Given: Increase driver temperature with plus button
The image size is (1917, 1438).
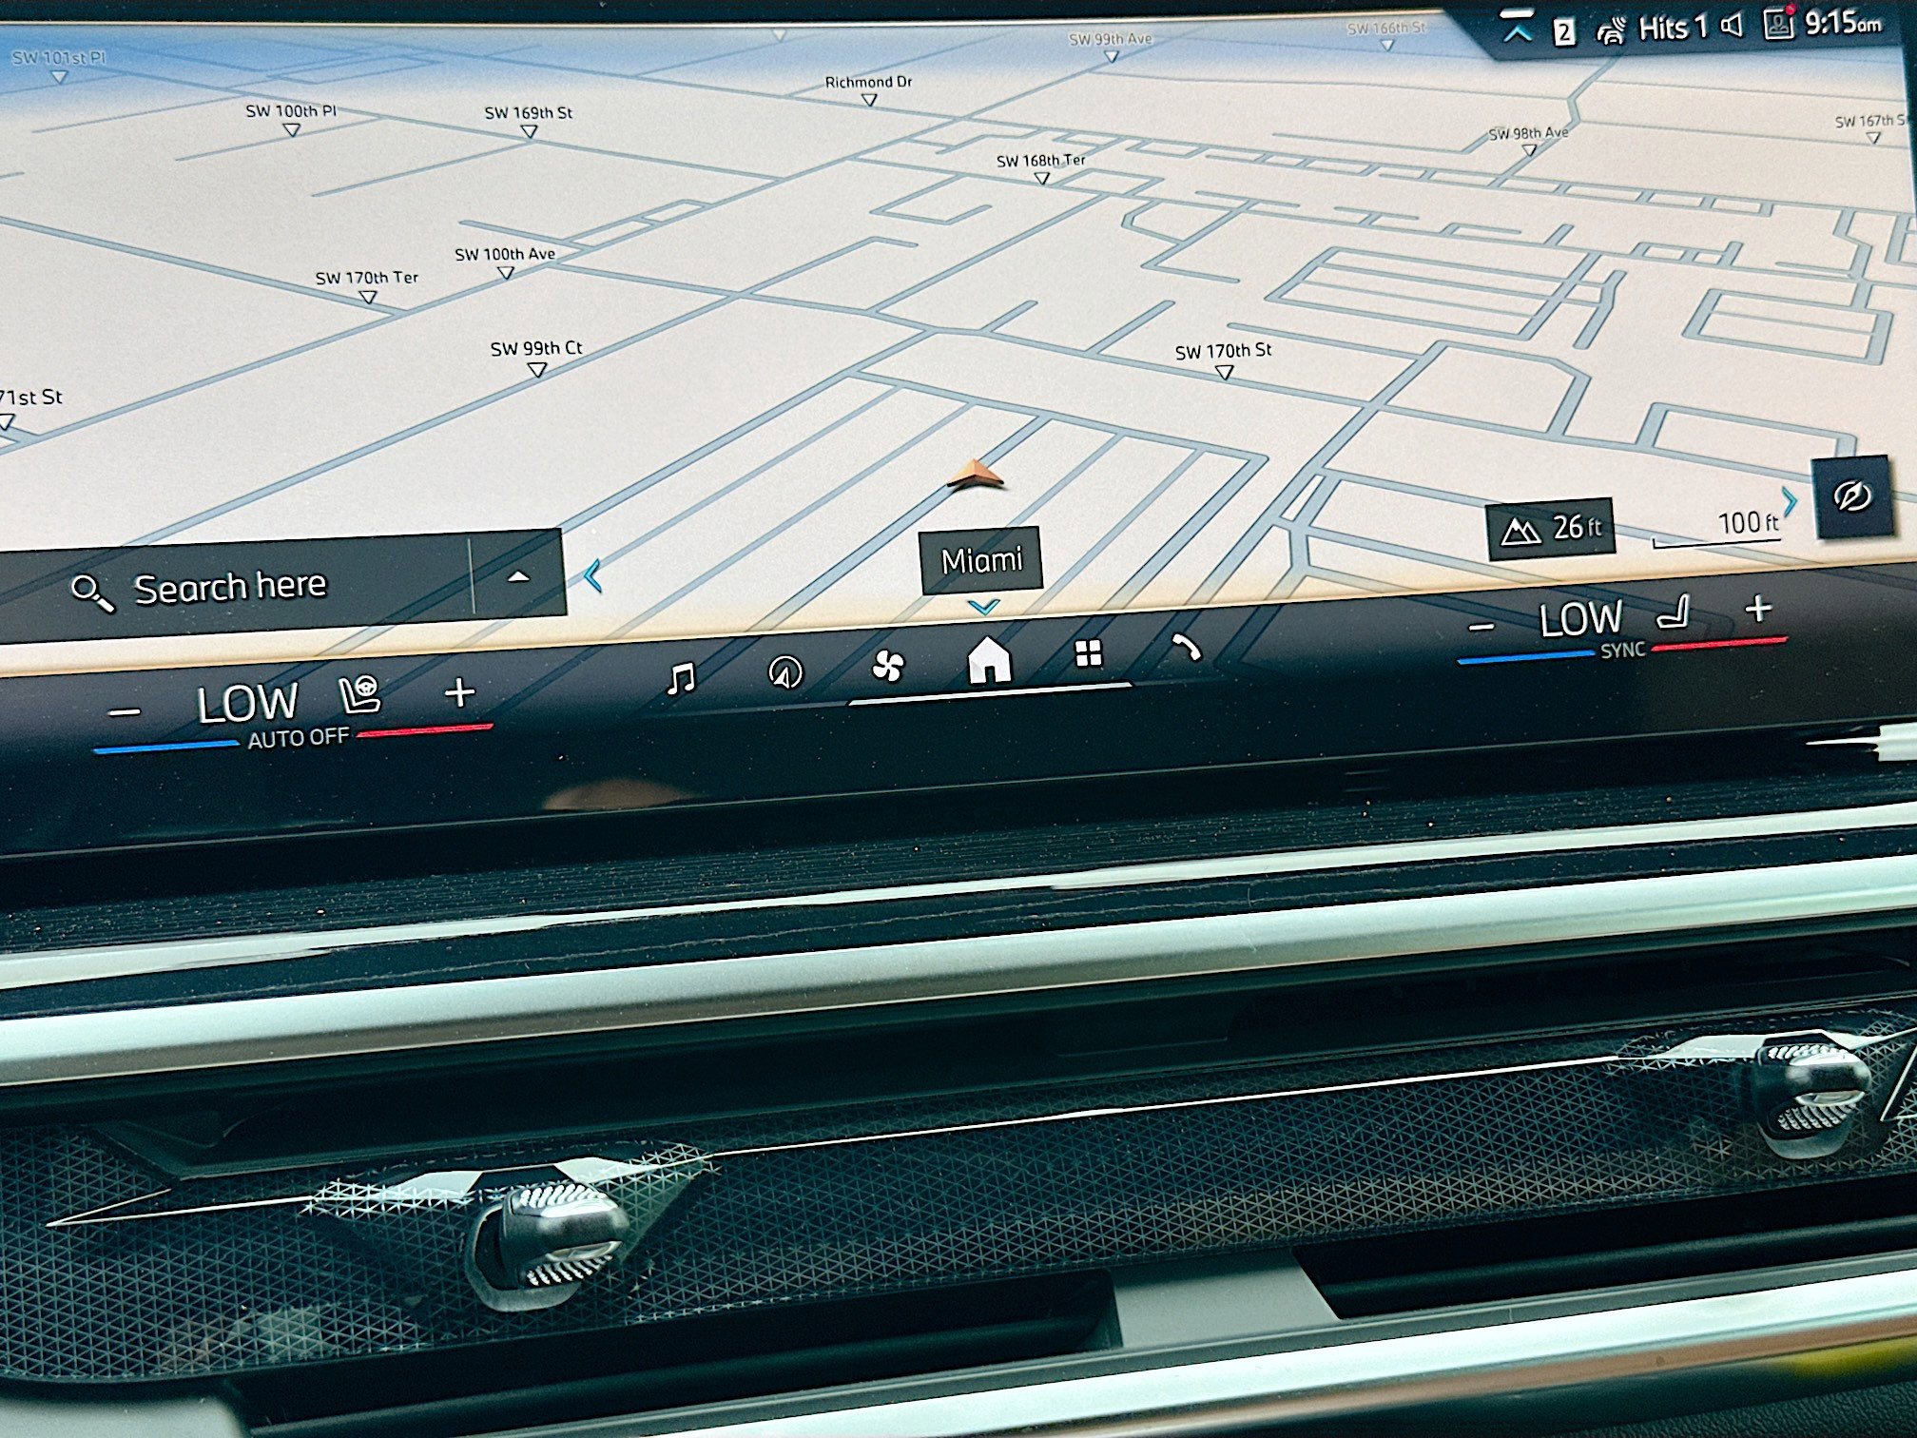Looking at the screenshot, I should click(459, 692).
